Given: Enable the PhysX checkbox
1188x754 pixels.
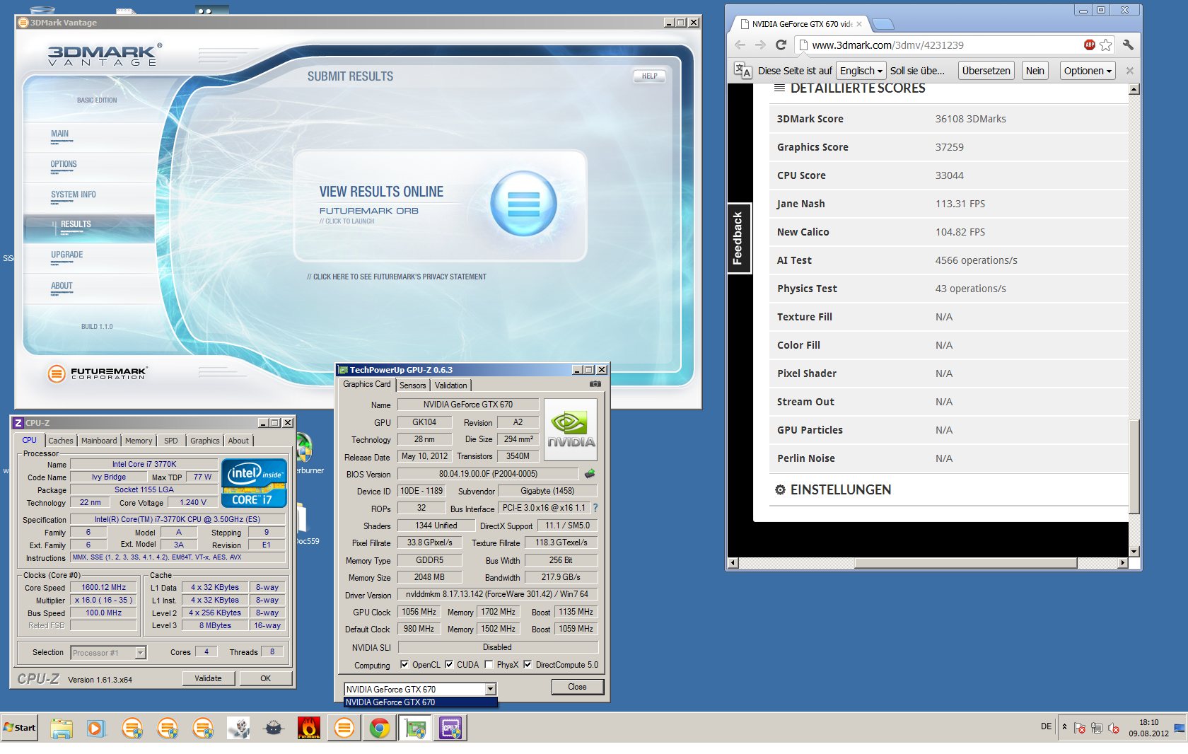Looking at the screenshot, I should coord(489,665).
